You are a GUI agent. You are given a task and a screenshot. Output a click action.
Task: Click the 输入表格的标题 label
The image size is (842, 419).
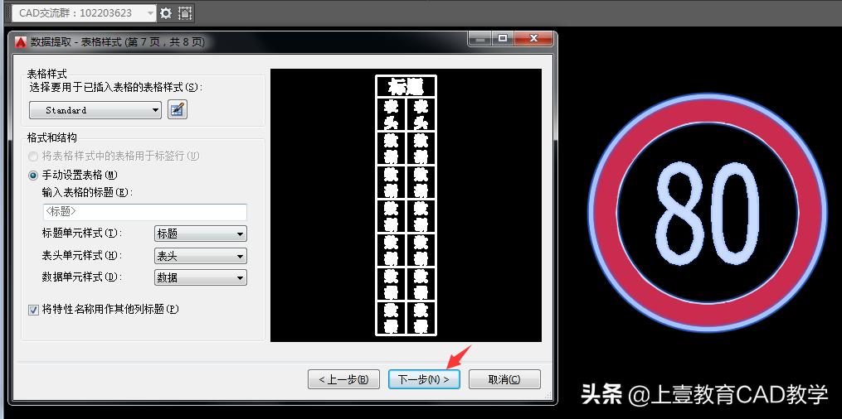[x=87, y=192]
